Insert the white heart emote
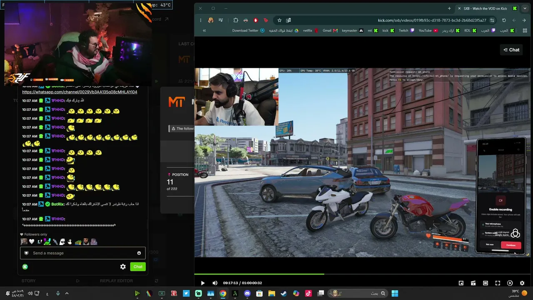The image size is (533, 300). pos(31,242)
